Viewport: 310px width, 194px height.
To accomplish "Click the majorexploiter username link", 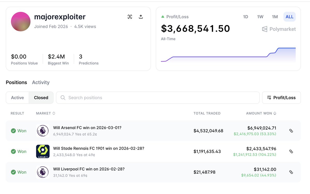I will pos(60,17).
